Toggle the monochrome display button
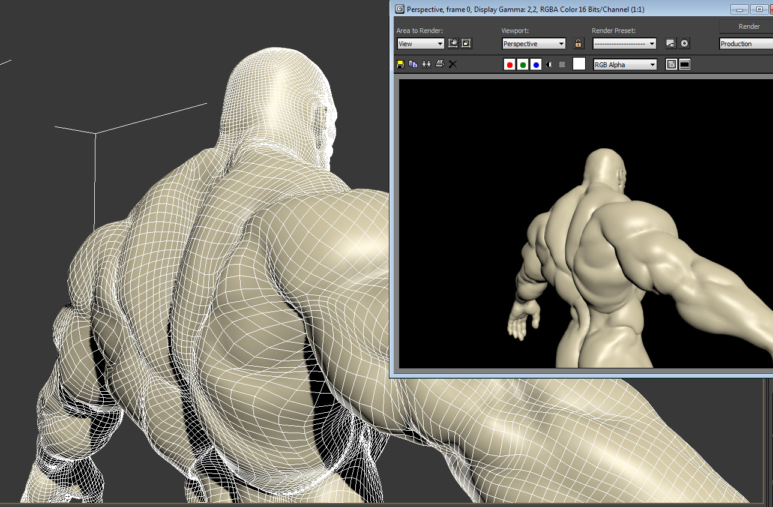 pyautogui.click(x=562, y=64)
